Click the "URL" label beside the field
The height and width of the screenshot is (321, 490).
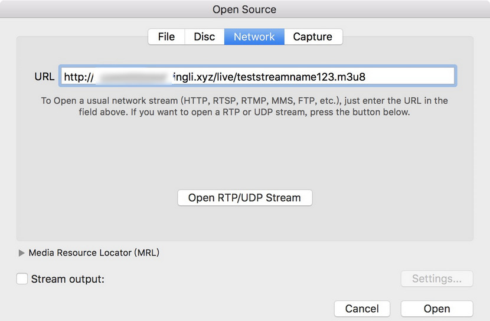[44, 76]
